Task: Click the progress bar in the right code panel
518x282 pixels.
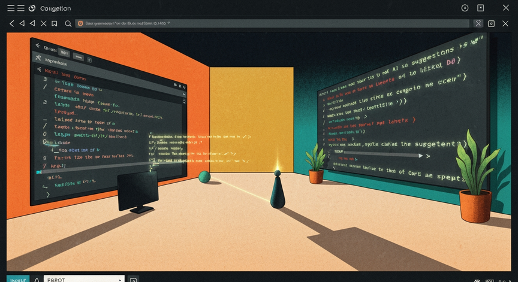Action: pos(381,153)
